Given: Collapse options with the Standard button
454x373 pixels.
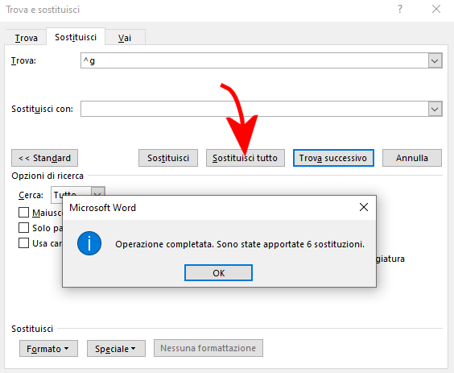Looking at the screenshot, I should tap(44, 158).
